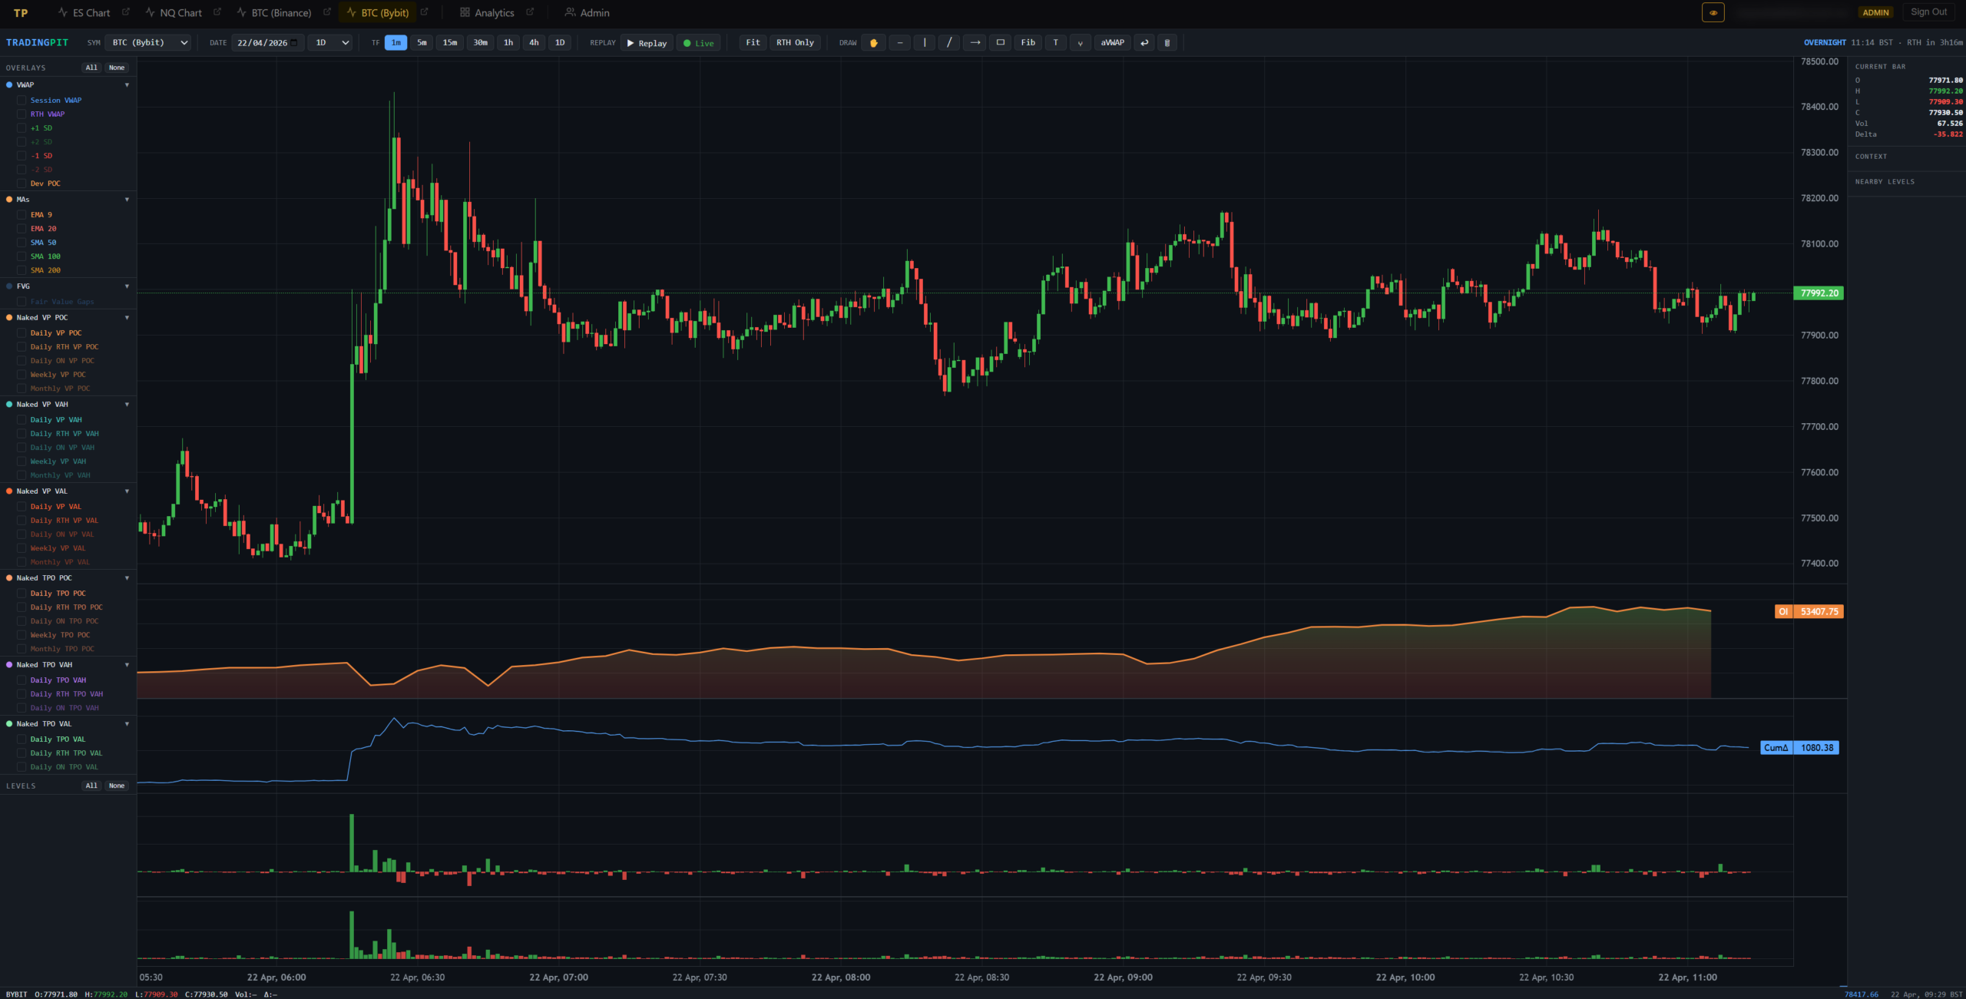Toggle RTH Only button

795,43
